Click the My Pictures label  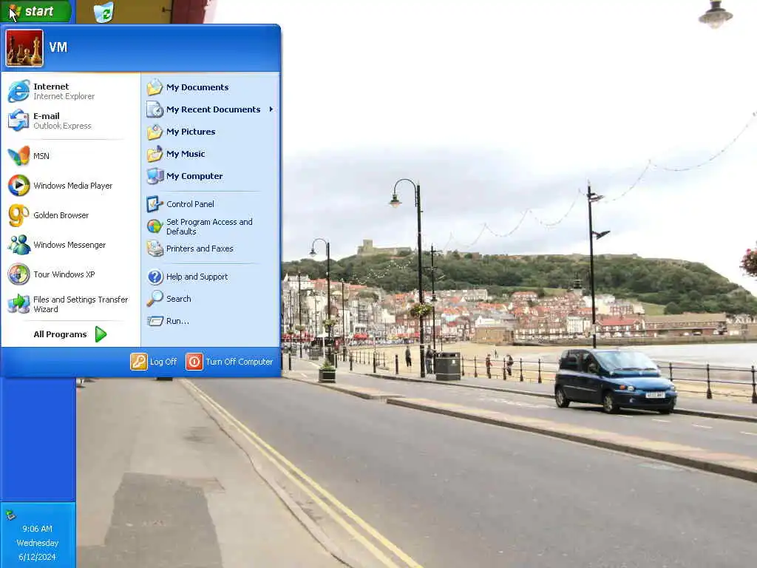(191, 132)
